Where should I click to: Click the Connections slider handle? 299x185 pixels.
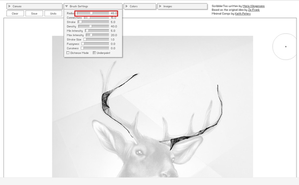(x=89, y=18)
